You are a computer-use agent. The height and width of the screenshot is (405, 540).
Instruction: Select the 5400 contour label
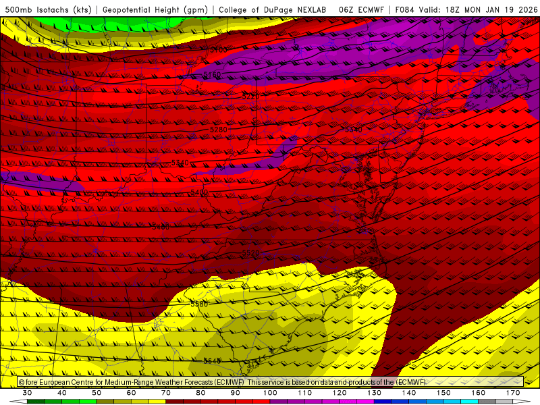pyautogui.click(x=199, y=192)
